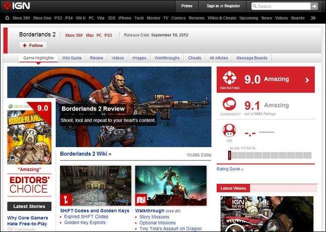Click the Slide to Rate bar
This screenshot has height=232, width=326.
click(270, 156)
